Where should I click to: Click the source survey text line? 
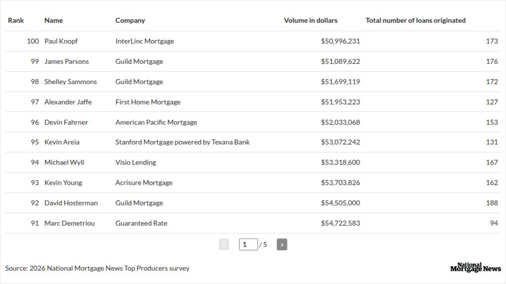(97, 268)
